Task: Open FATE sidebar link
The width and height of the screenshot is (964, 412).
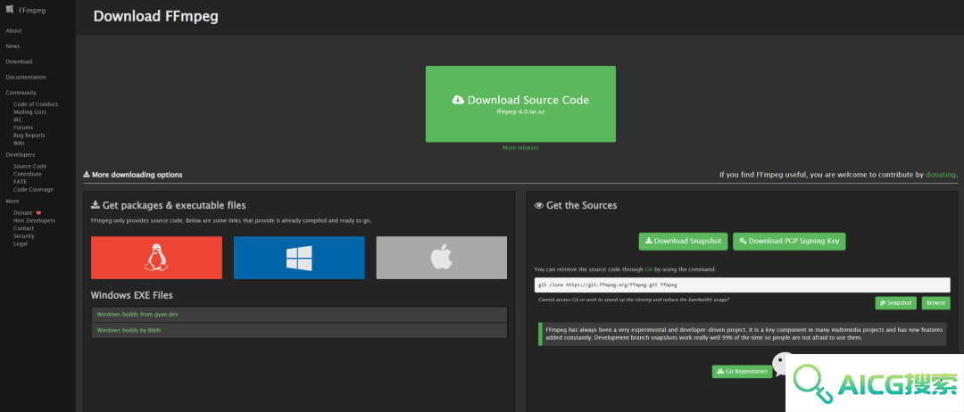Action: pos(21,182)
